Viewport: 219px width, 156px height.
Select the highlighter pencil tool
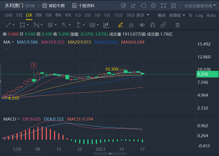pyautogui.click(x=121, y=25)
